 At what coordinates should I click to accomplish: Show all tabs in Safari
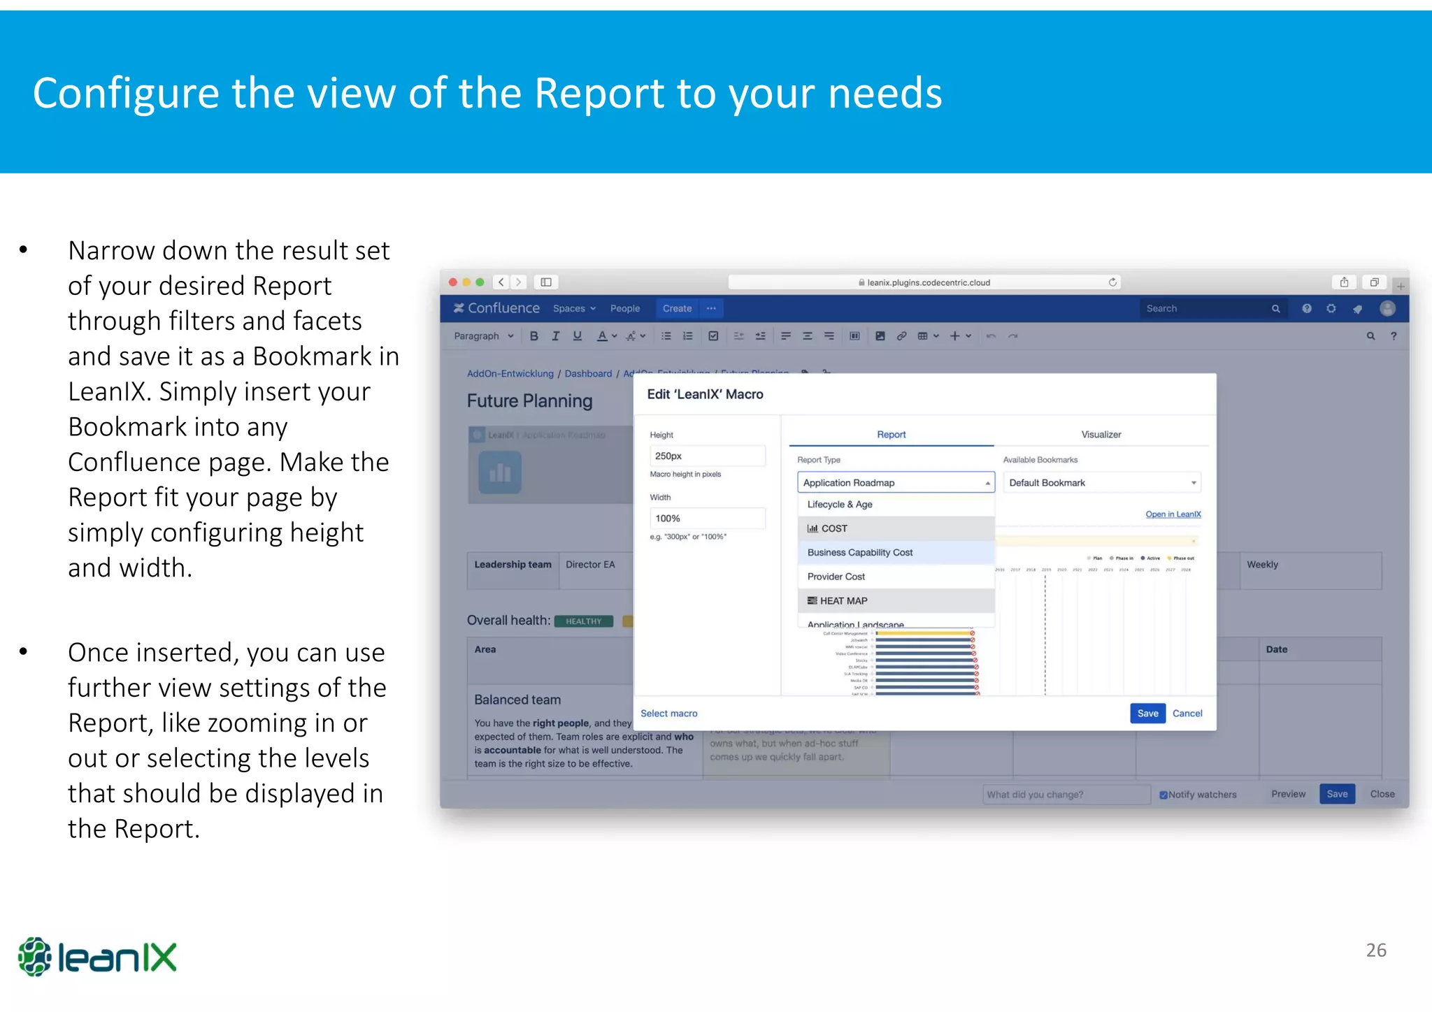tap(1374, 282)
